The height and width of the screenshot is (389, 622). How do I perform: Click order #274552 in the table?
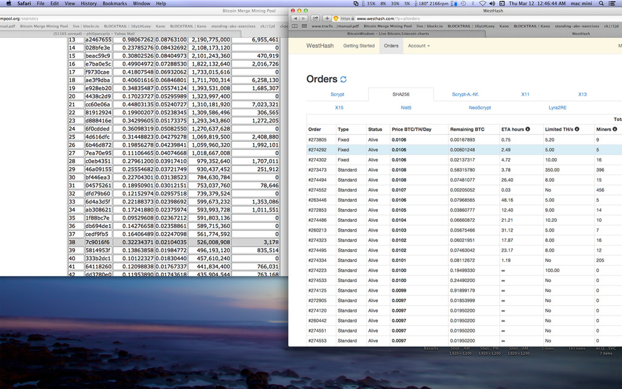[x=464, y=190]
